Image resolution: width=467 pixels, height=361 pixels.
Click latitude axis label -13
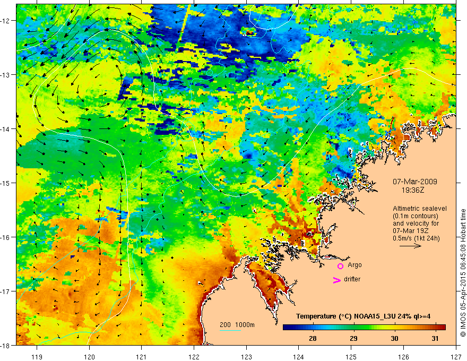click(5, 75)
